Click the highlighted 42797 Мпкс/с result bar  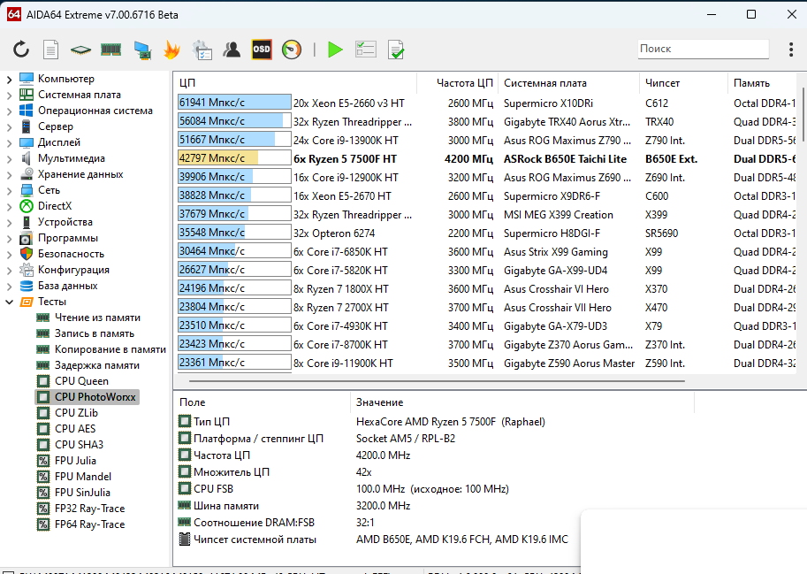pyautogui.click(x=234, y=158)
